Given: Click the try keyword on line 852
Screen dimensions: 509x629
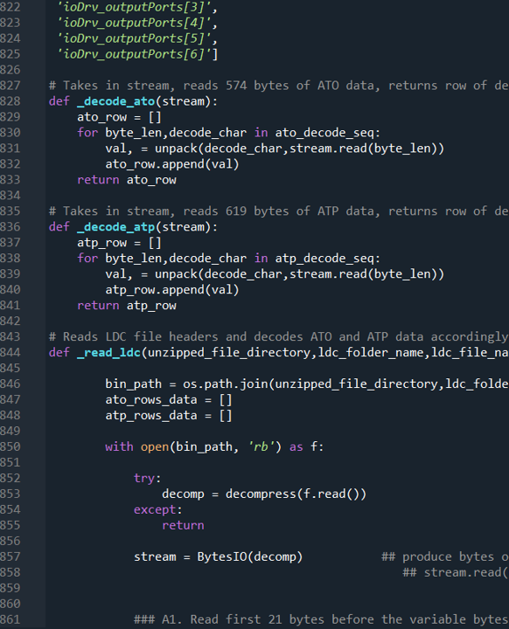Looking at the screenshot, I should (144, 478).
